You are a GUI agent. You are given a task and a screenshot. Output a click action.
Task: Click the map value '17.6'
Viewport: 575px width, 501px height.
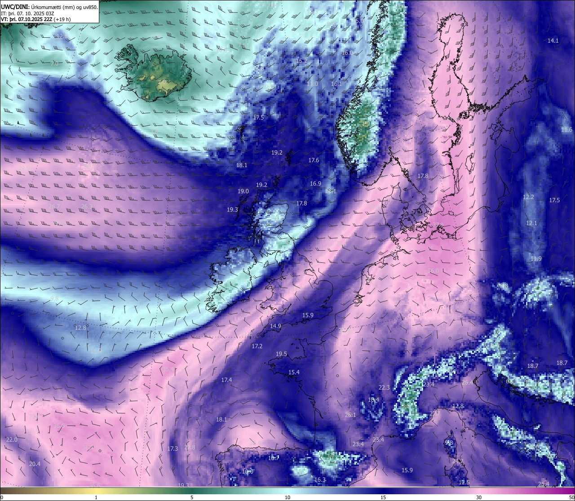(x=314, y=160)
